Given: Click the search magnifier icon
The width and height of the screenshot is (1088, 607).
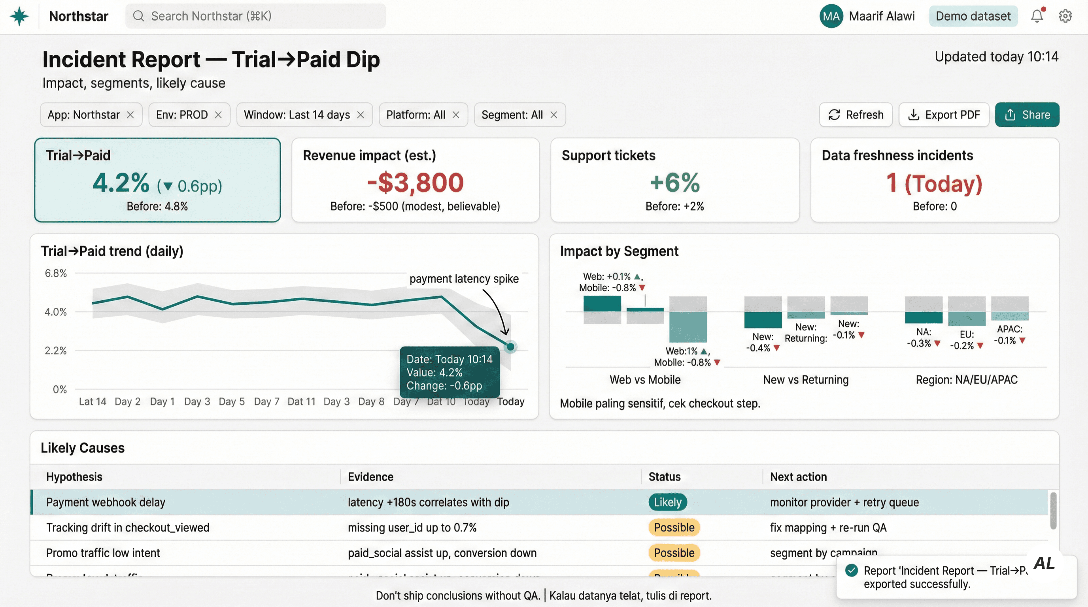Looking at the screenshot, I should pos(138,16).
